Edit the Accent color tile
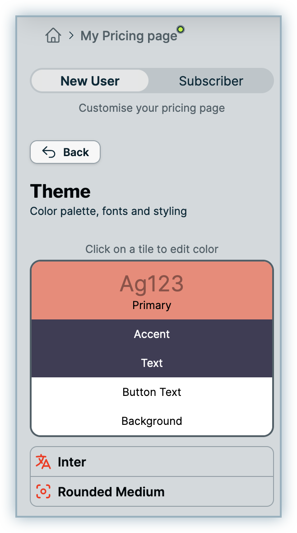 coord(152,334)
